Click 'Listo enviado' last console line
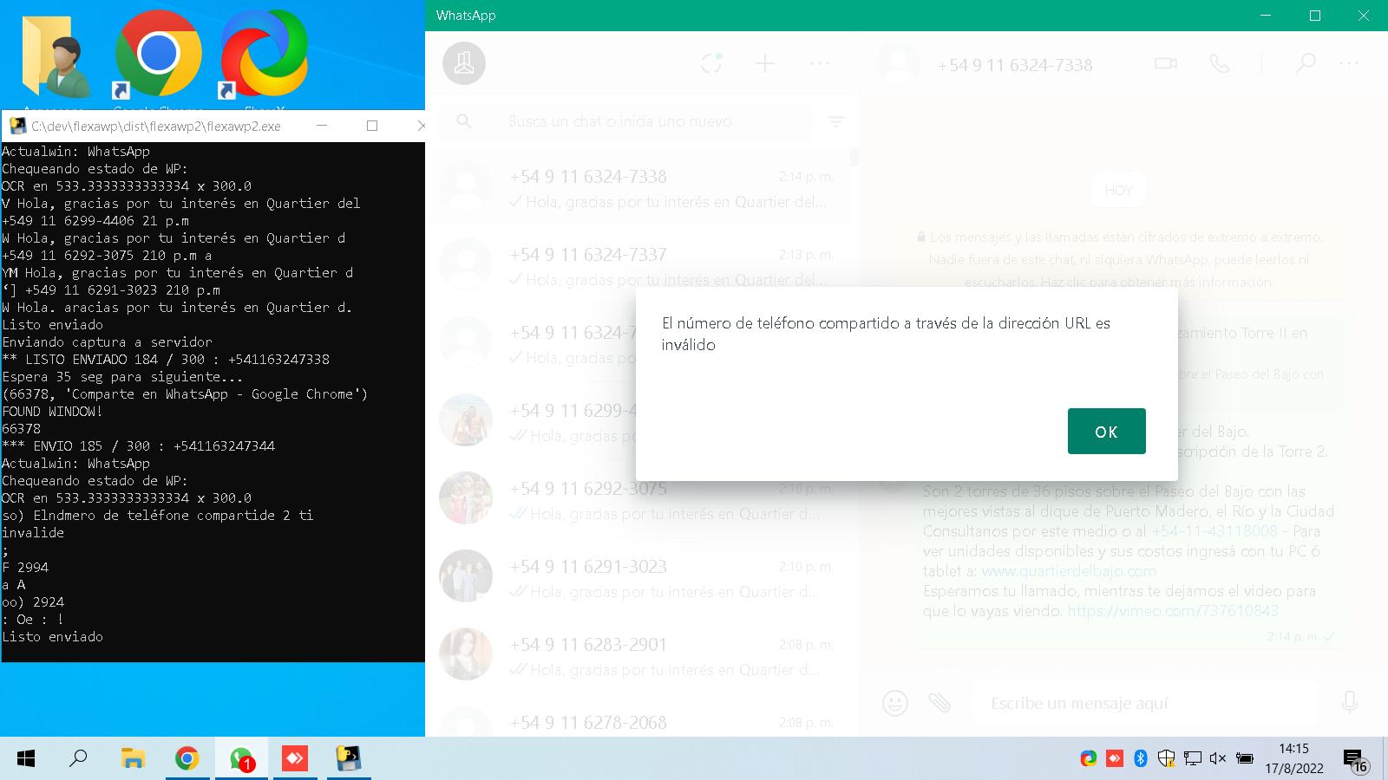The width and height of the screenshot is (1388, 780). pyautogui.click(x=53, y=636)
